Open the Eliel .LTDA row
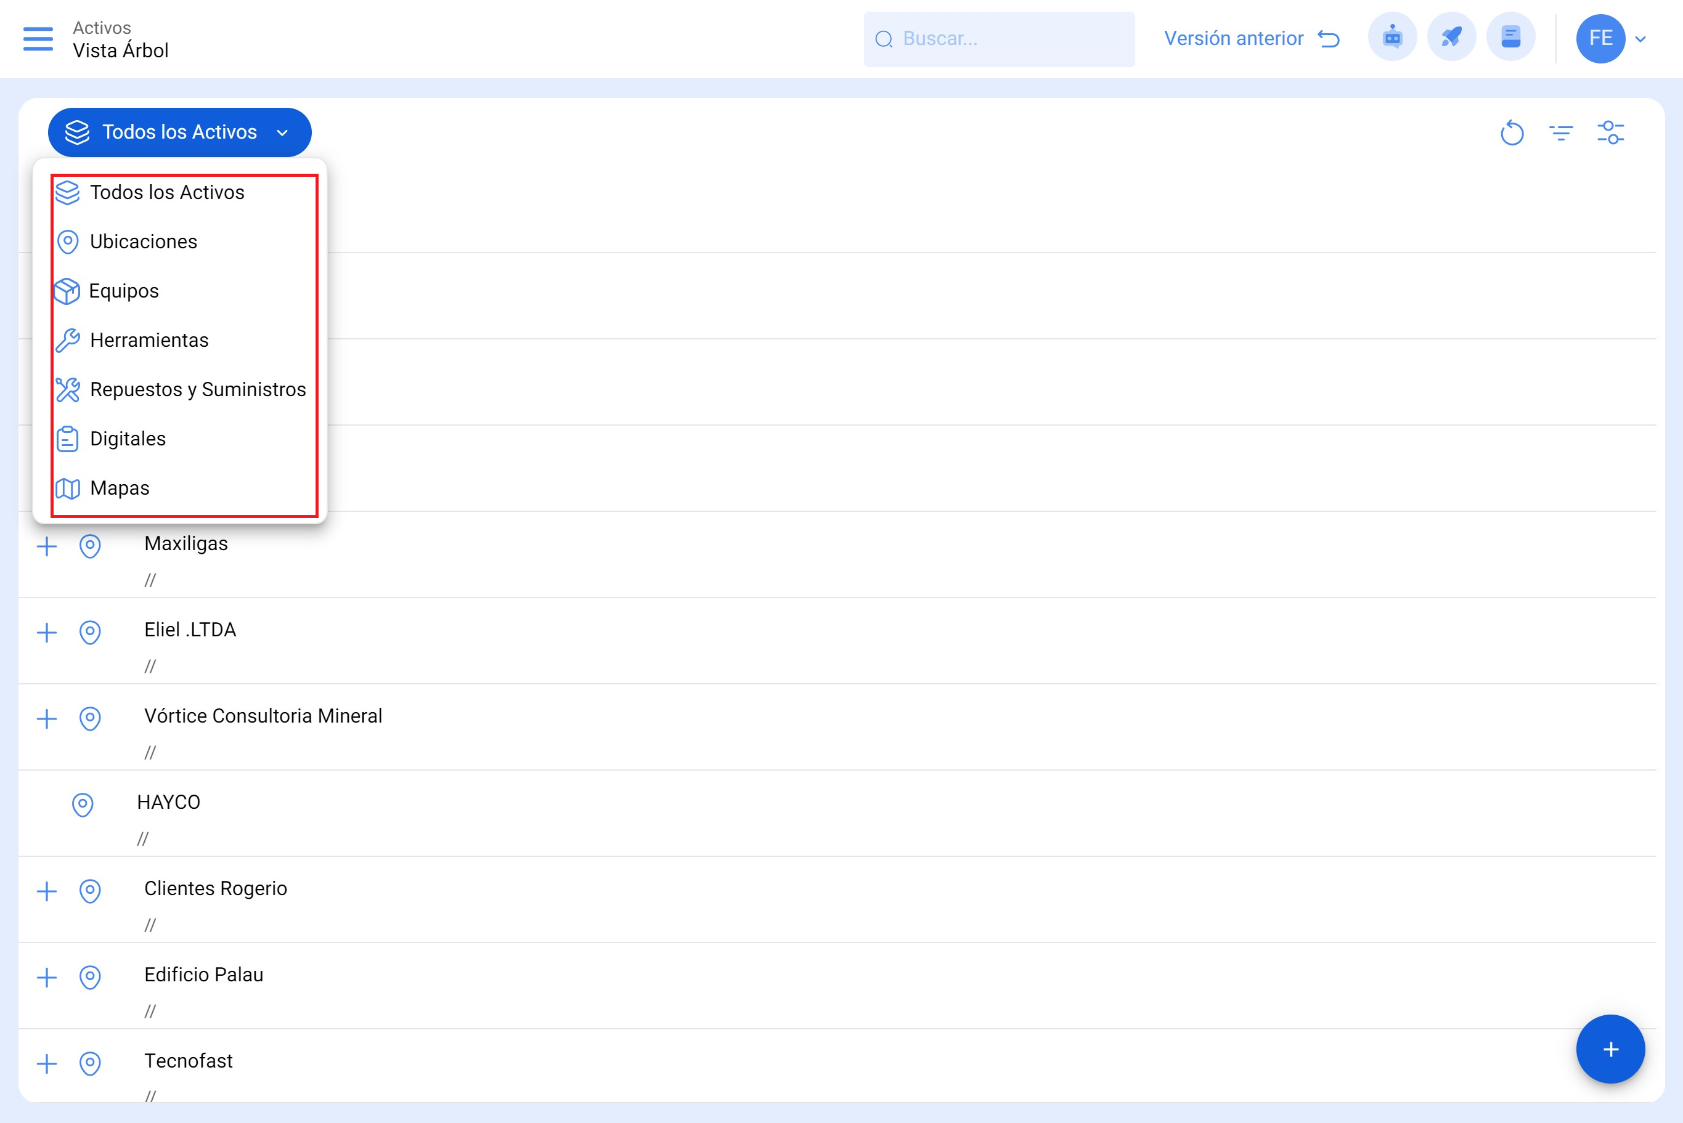 837,641
